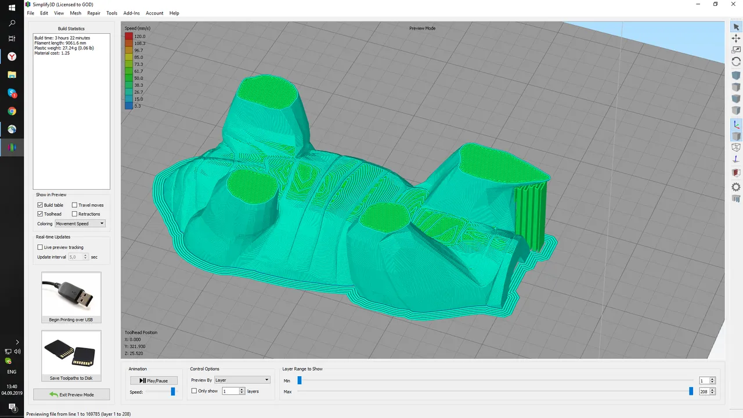Open File Explorer from taskbar
The height and width of the screenshot is (418, 743).
(x=12, y=75)
